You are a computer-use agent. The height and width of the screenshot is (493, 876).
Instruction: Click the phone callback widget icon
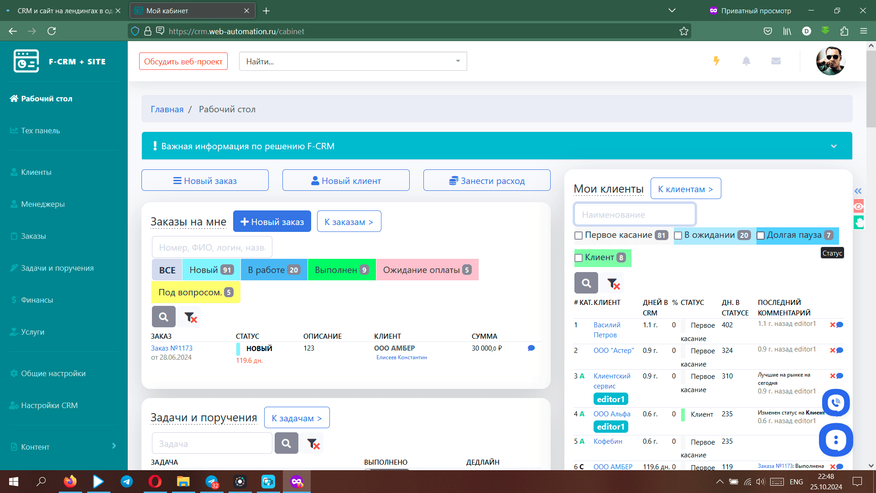(x=835, y=403)
